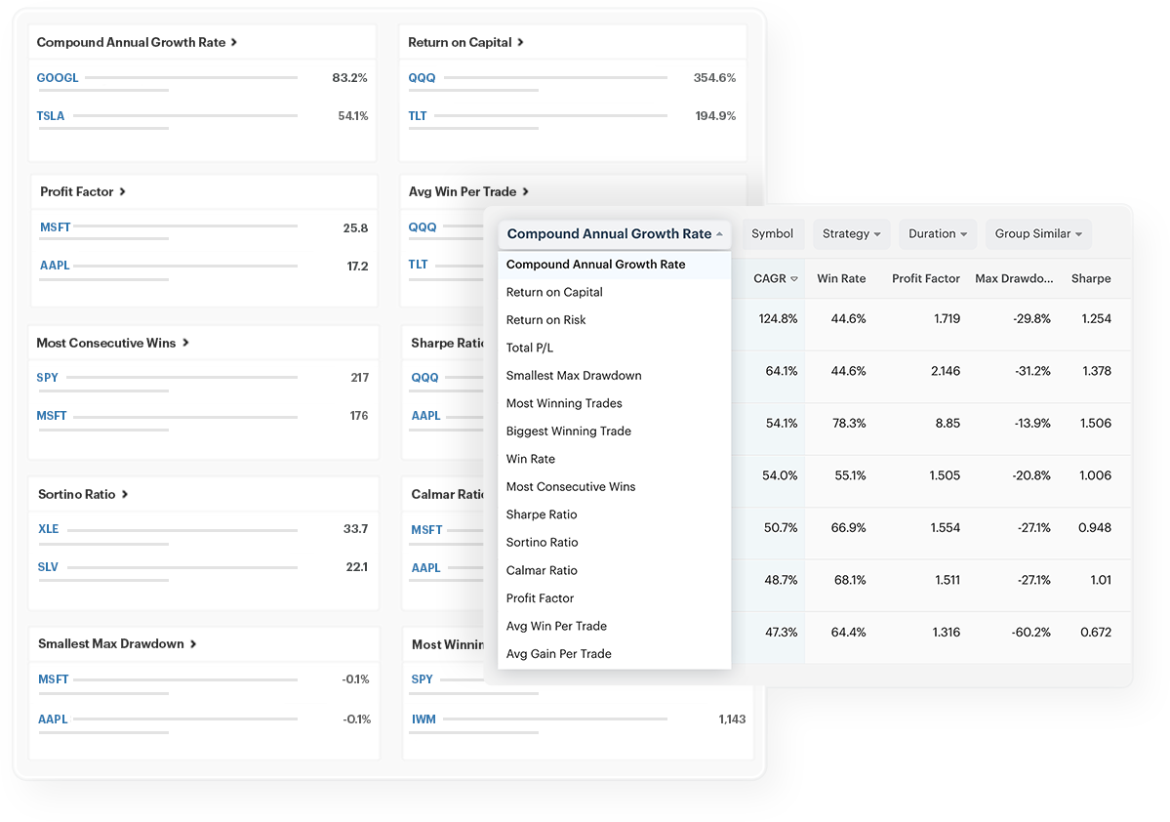Expand Smallest Max Drawdown card chevron
Viewport: 1170px width, 822px height.
[193, 643]
